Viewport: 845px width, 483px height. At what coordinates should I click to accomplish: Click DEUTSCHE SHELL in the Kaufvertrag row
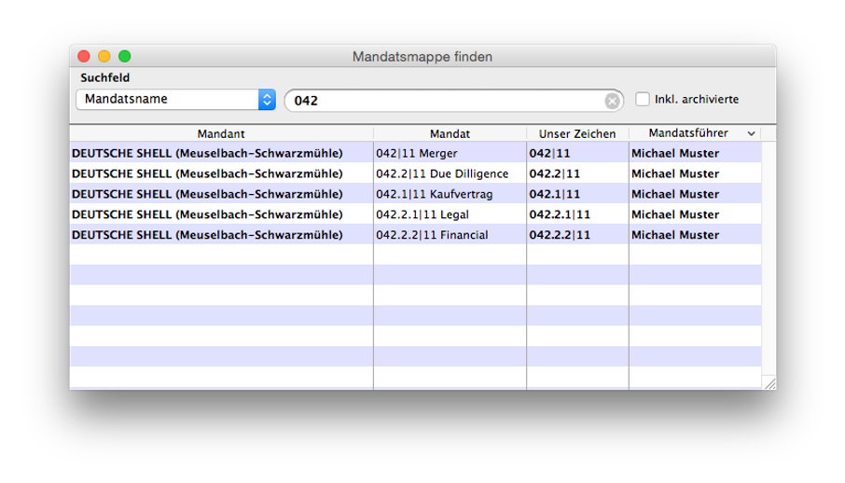pyautogui.click(x=207, y=194)
